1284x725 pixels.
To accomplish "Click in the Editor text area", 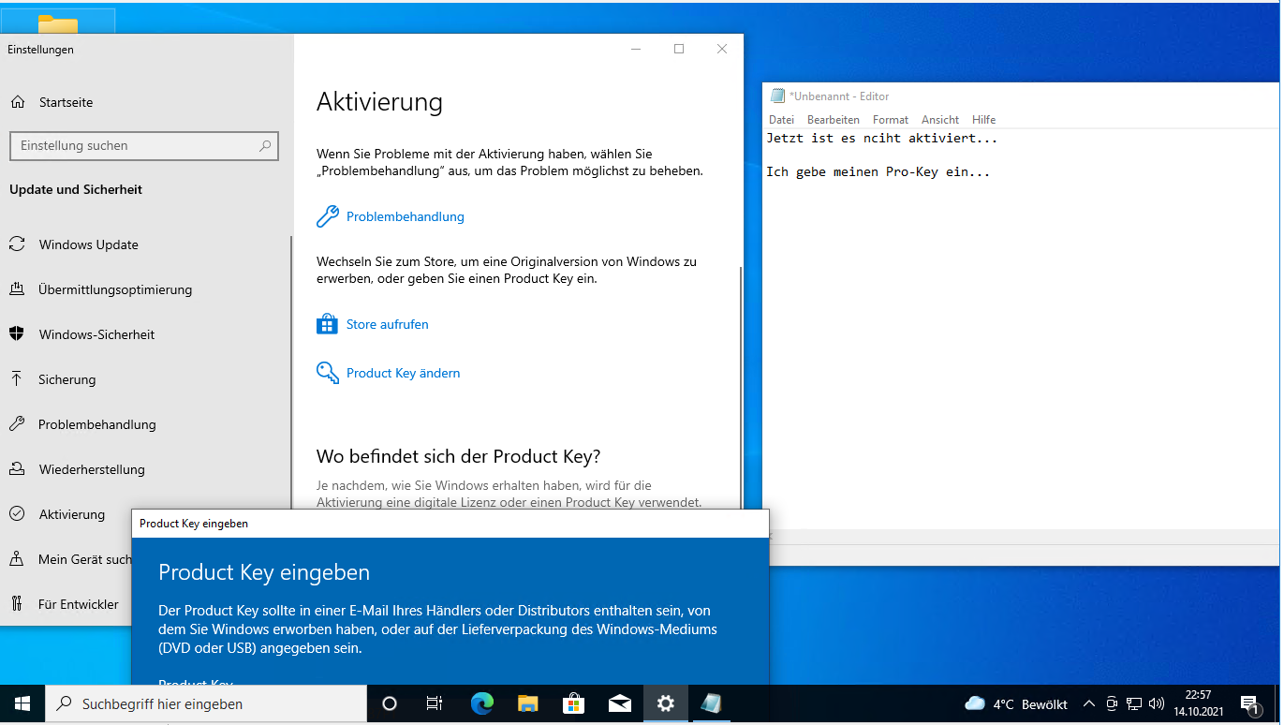I will 1021,328.
